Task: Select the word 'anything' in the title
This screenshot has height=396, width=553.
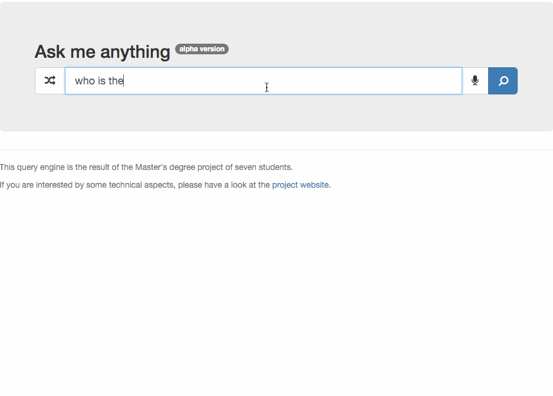Action: pyautogui.click(x=135, y=53)
